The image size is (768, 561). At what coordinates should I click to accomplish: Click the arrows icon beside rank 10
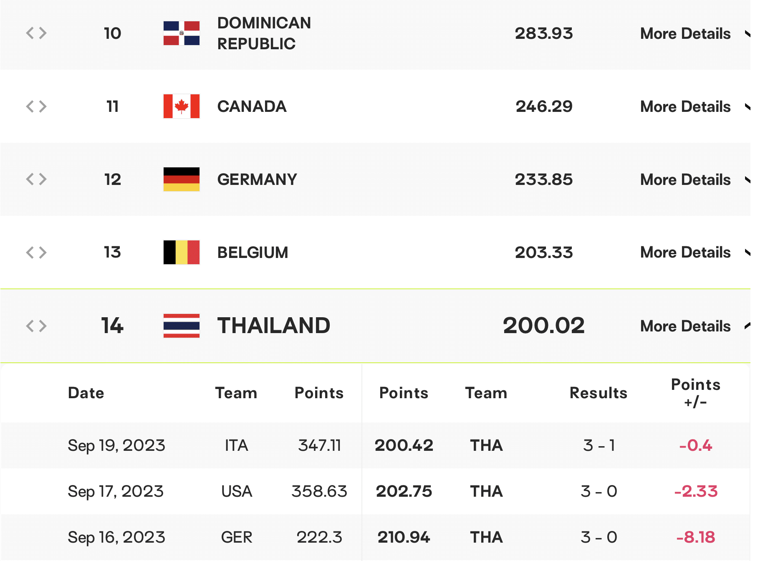point(36,33)
